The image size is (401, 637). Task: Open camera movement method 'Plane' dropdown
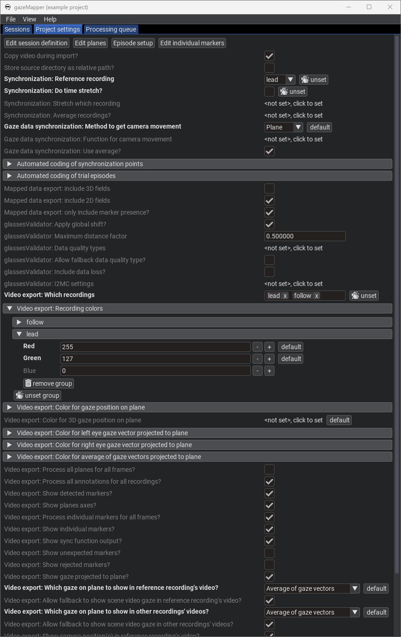click(x=284, y=127)
